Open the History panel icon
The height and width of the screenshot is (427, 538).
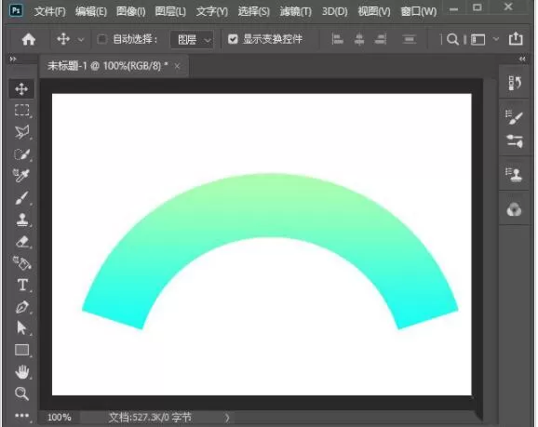(515, 84)
